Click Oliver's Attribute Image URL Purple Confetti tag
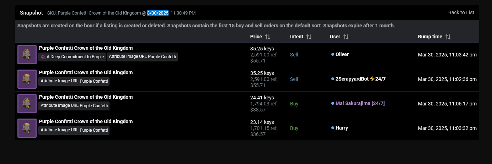The width and height of the screenshot is (492, 164). (x=142, y=57)
